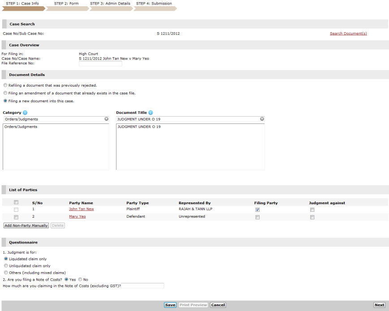Tick the select-all parties header checkbox
This screenshot has height=311, width=389.
click(x=17, y=202)
